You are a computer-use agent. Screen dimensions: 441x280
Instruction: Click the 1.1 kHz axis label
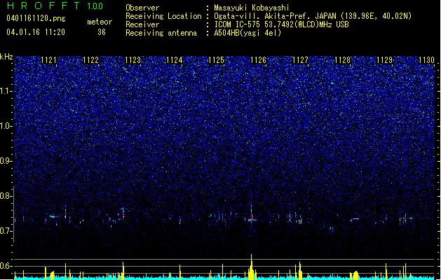pos(6,91)
